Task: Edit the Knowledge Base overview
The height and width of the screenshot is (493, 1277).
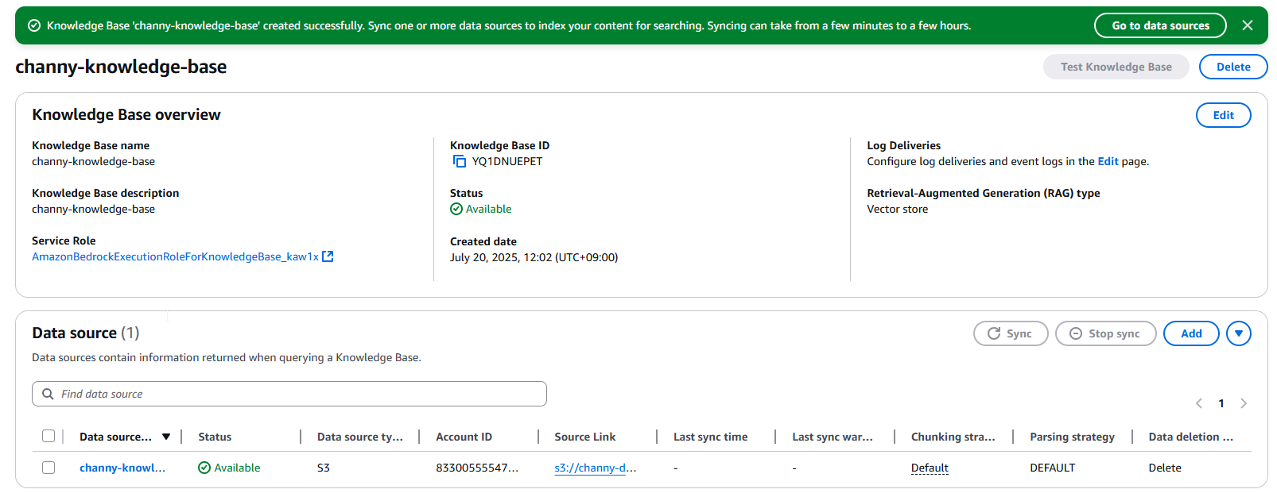Action: coord(1223,115)
